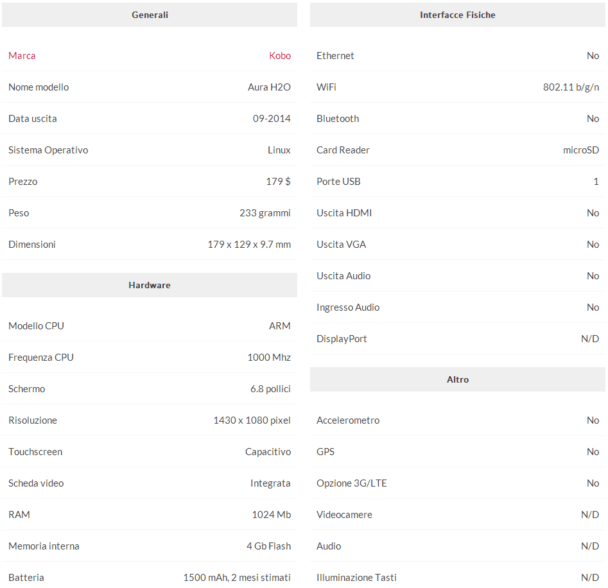
Task: Click the Aura H2O model name
Action: (x=269, y=87)
